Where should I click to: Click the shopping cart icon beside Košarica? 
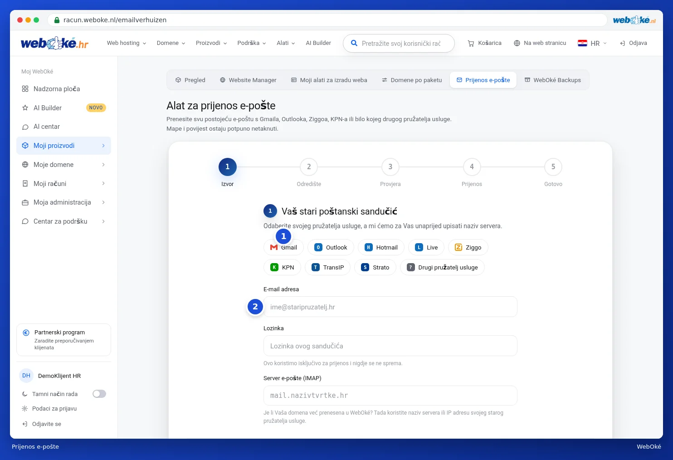pyautogui.click(x=471, y=43)
